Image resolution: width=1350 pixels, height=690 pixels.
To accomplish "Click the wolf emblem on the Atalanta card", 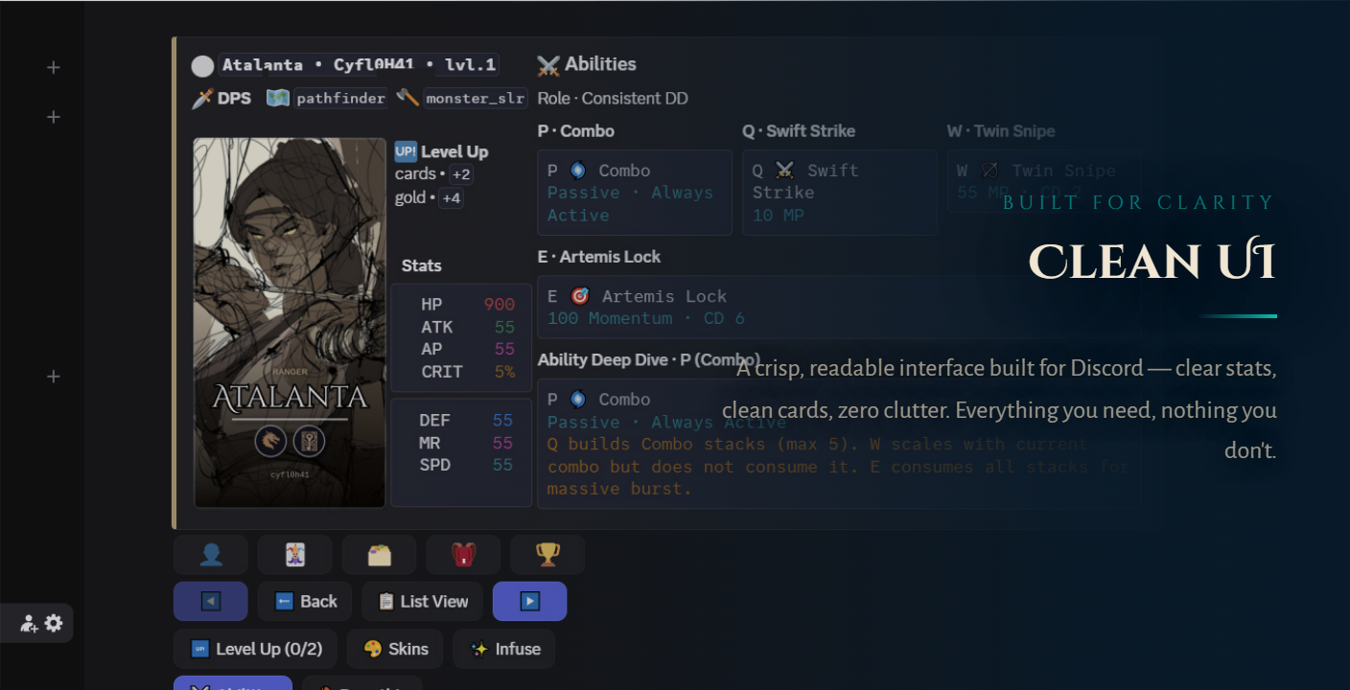I will point(271,442).
